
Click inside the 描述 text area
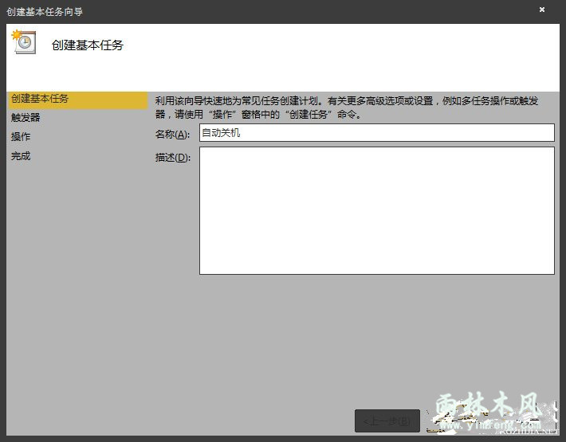(377, 210)
